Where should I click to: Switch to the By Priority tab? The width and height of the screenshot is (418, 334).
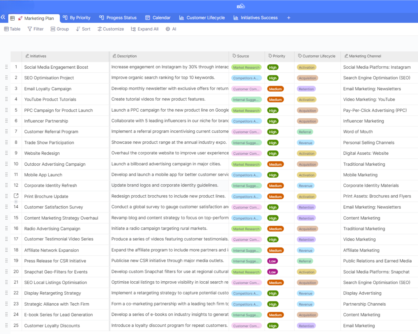point(76,18)
